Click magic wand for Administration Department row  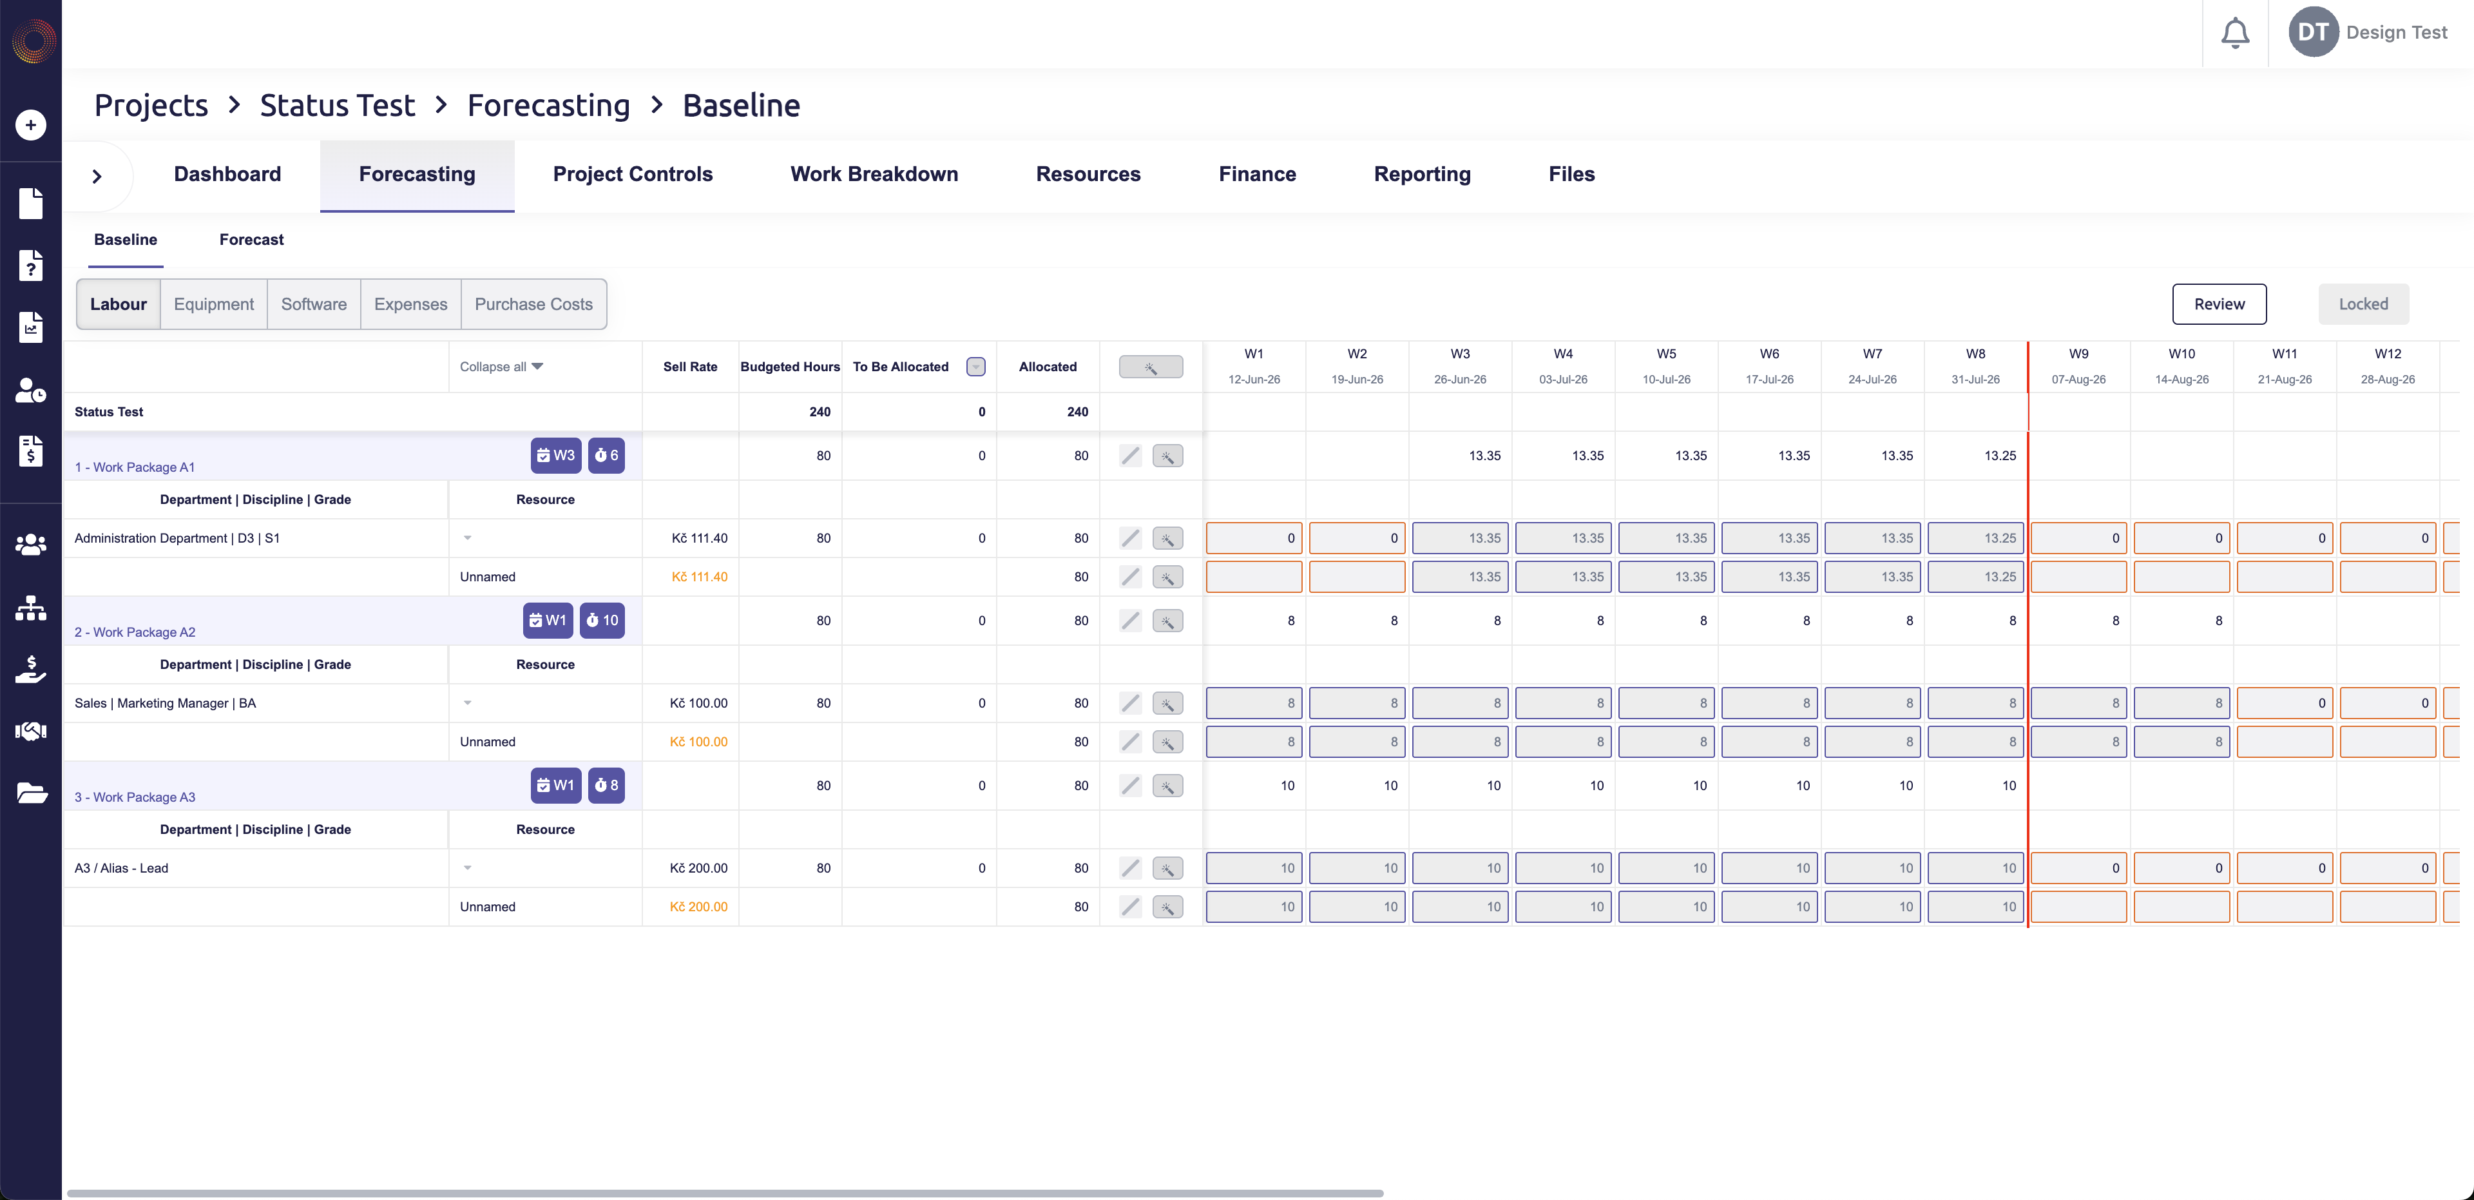(x=1167, y=539)
